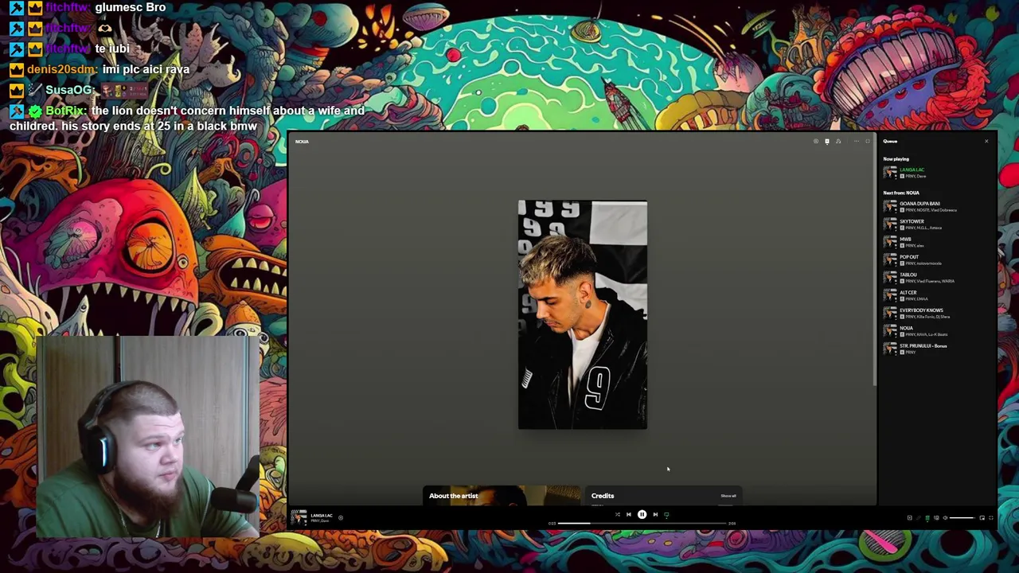1019x573 pixels.
Task: Open the SKYTOWER album thumbnail in queue
Action: point(890,224)
